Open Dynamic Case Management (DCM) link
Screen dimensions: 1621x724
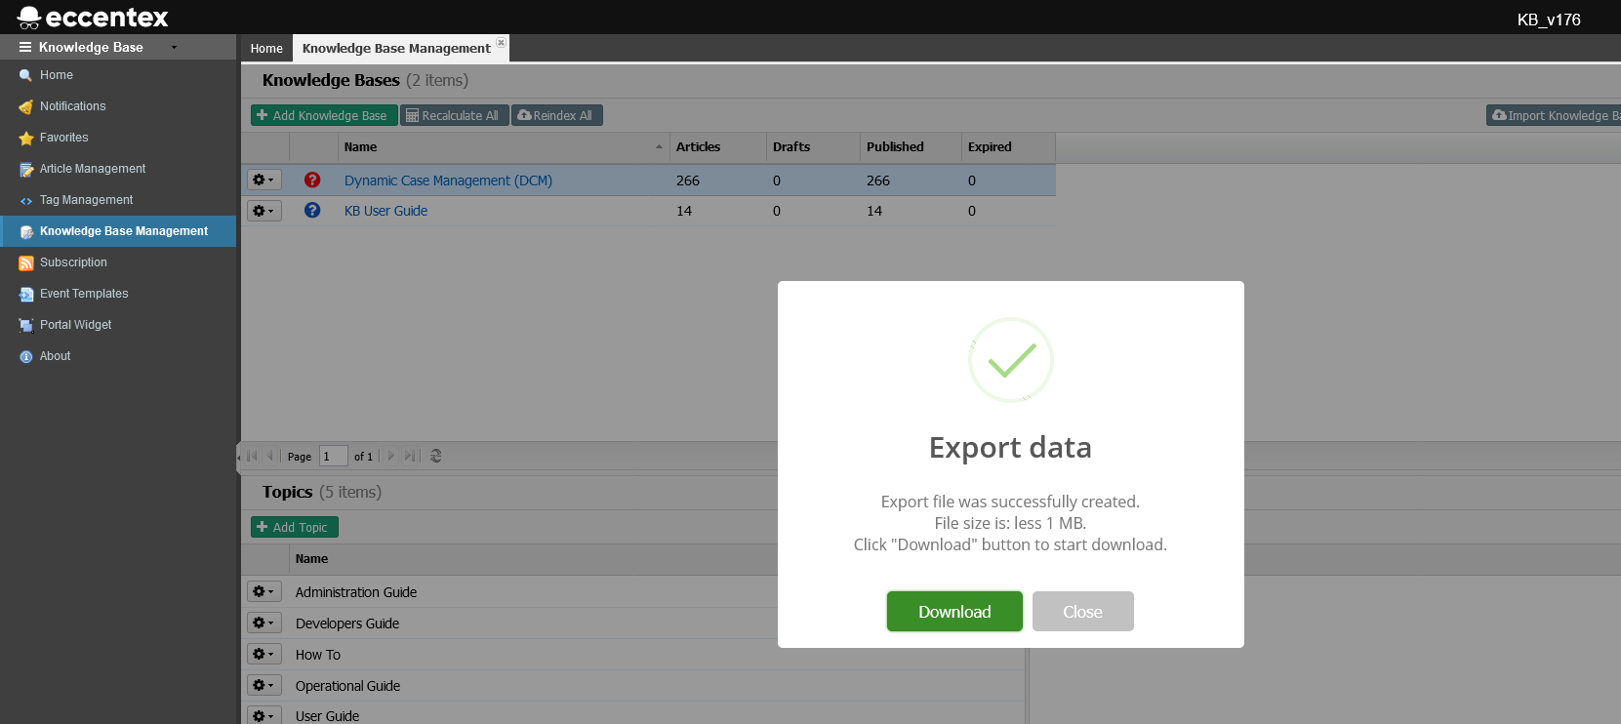(x=448, y=181)
